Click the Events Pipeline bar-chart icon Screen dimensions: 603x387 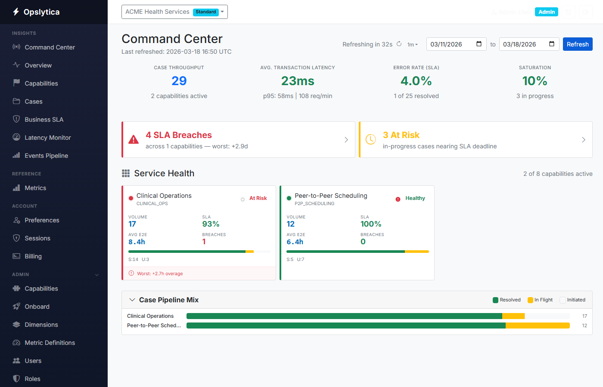[16, 155]
